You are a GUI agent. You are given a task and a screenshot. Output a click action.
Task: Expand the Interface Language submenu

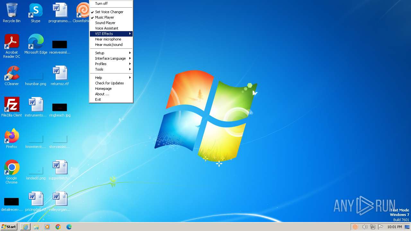111,58
